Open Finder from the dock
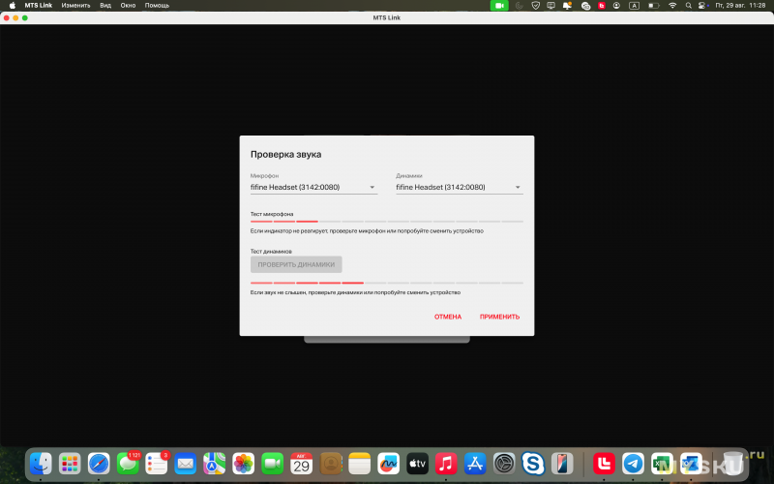774x484 pixels. tap(41, 464)
